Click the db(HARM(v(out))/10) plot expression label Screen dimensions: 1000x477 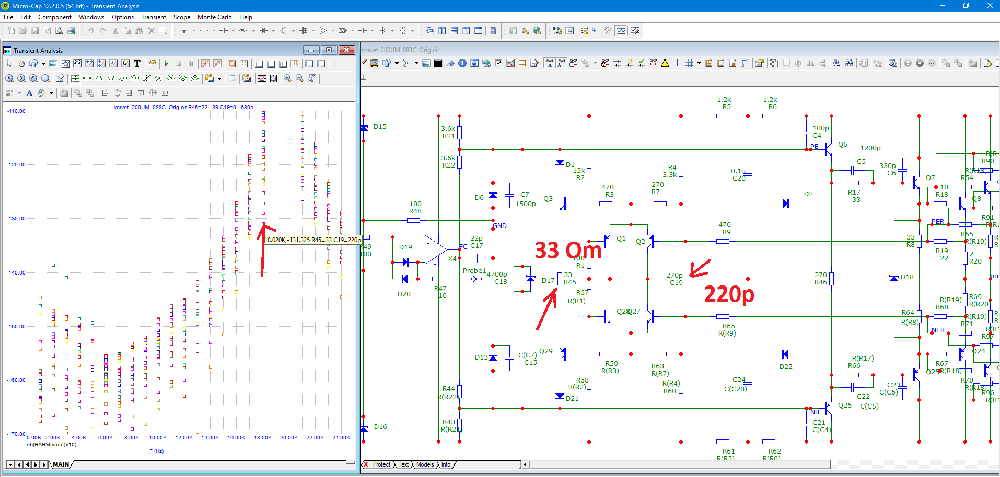pyautogui.click(x=52, y=445)
